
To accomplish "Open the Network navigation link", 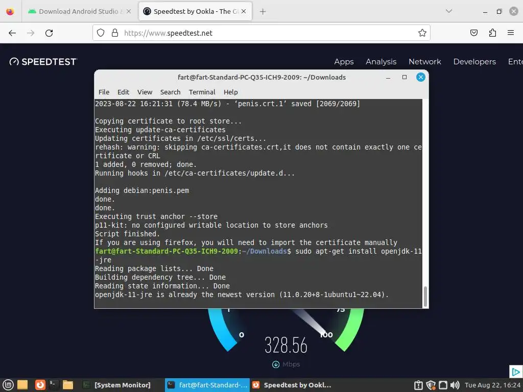I will point(425,62).
